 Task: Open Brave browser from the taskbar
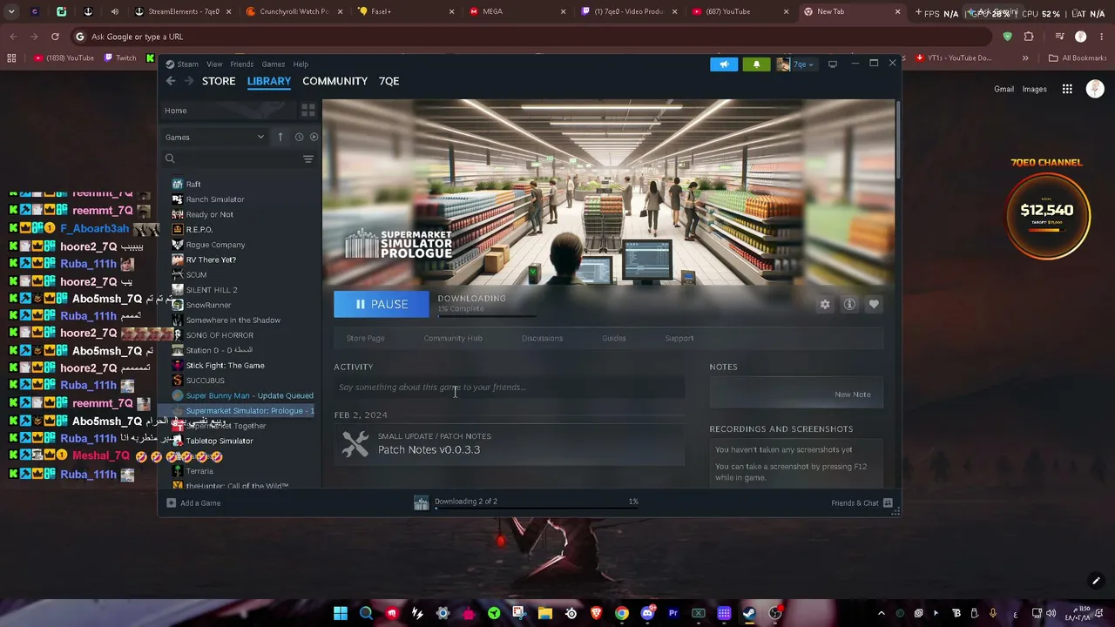pos(596,613)
